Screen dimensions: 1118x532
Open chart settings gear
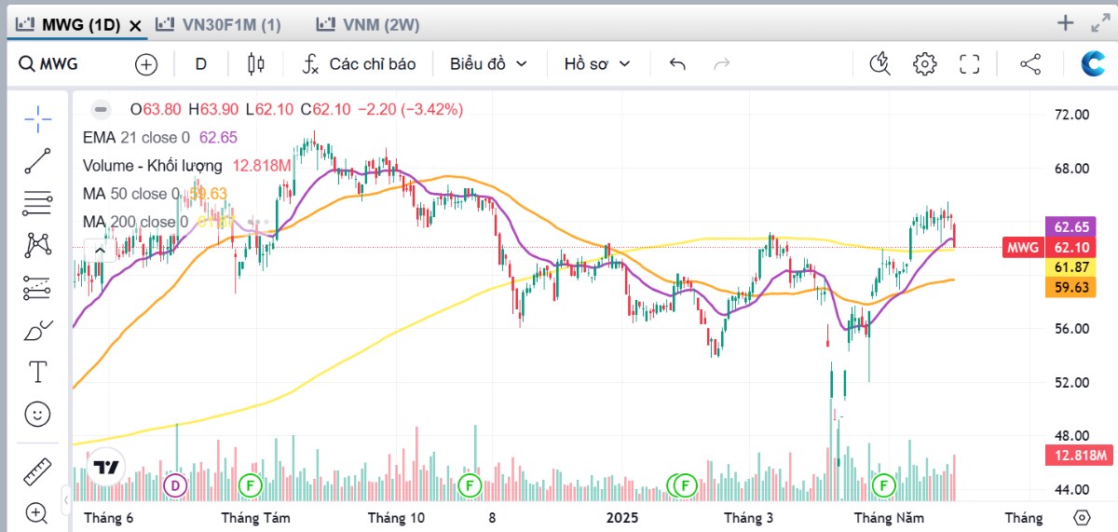(x=924, y=64)
